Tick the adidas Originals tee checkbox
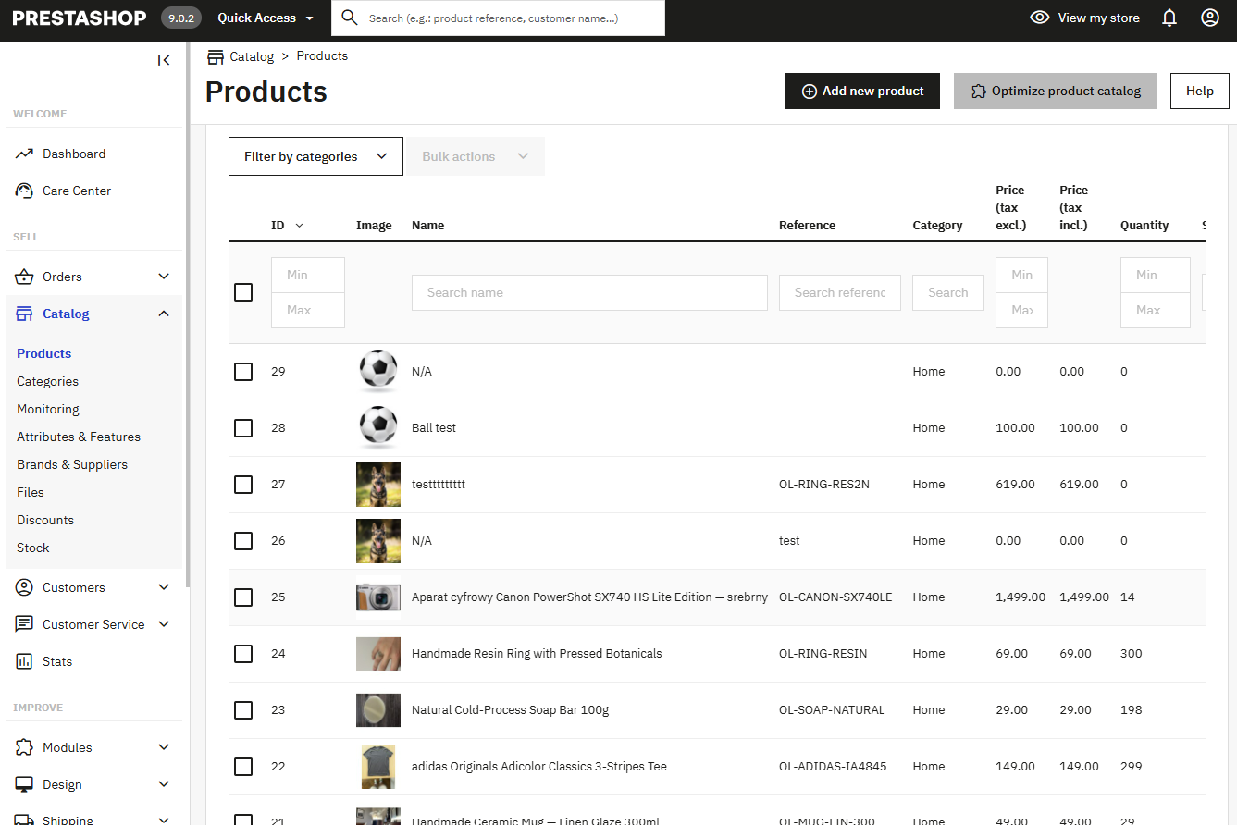 pos(243,767)
